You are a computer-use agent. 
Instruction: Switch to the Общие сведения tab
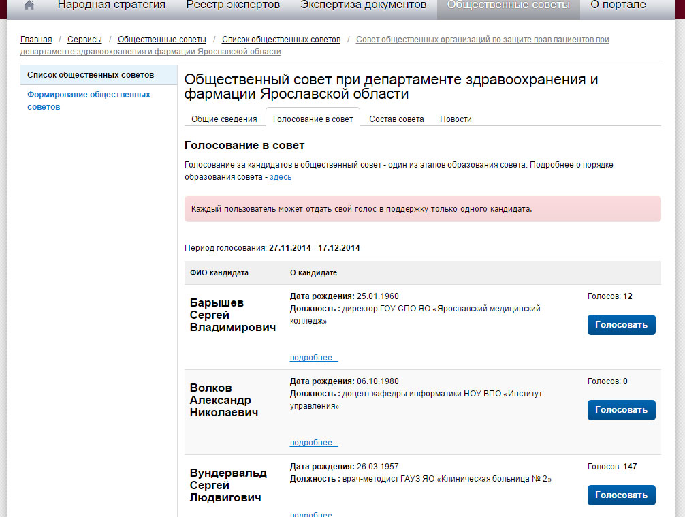[224, 119]
